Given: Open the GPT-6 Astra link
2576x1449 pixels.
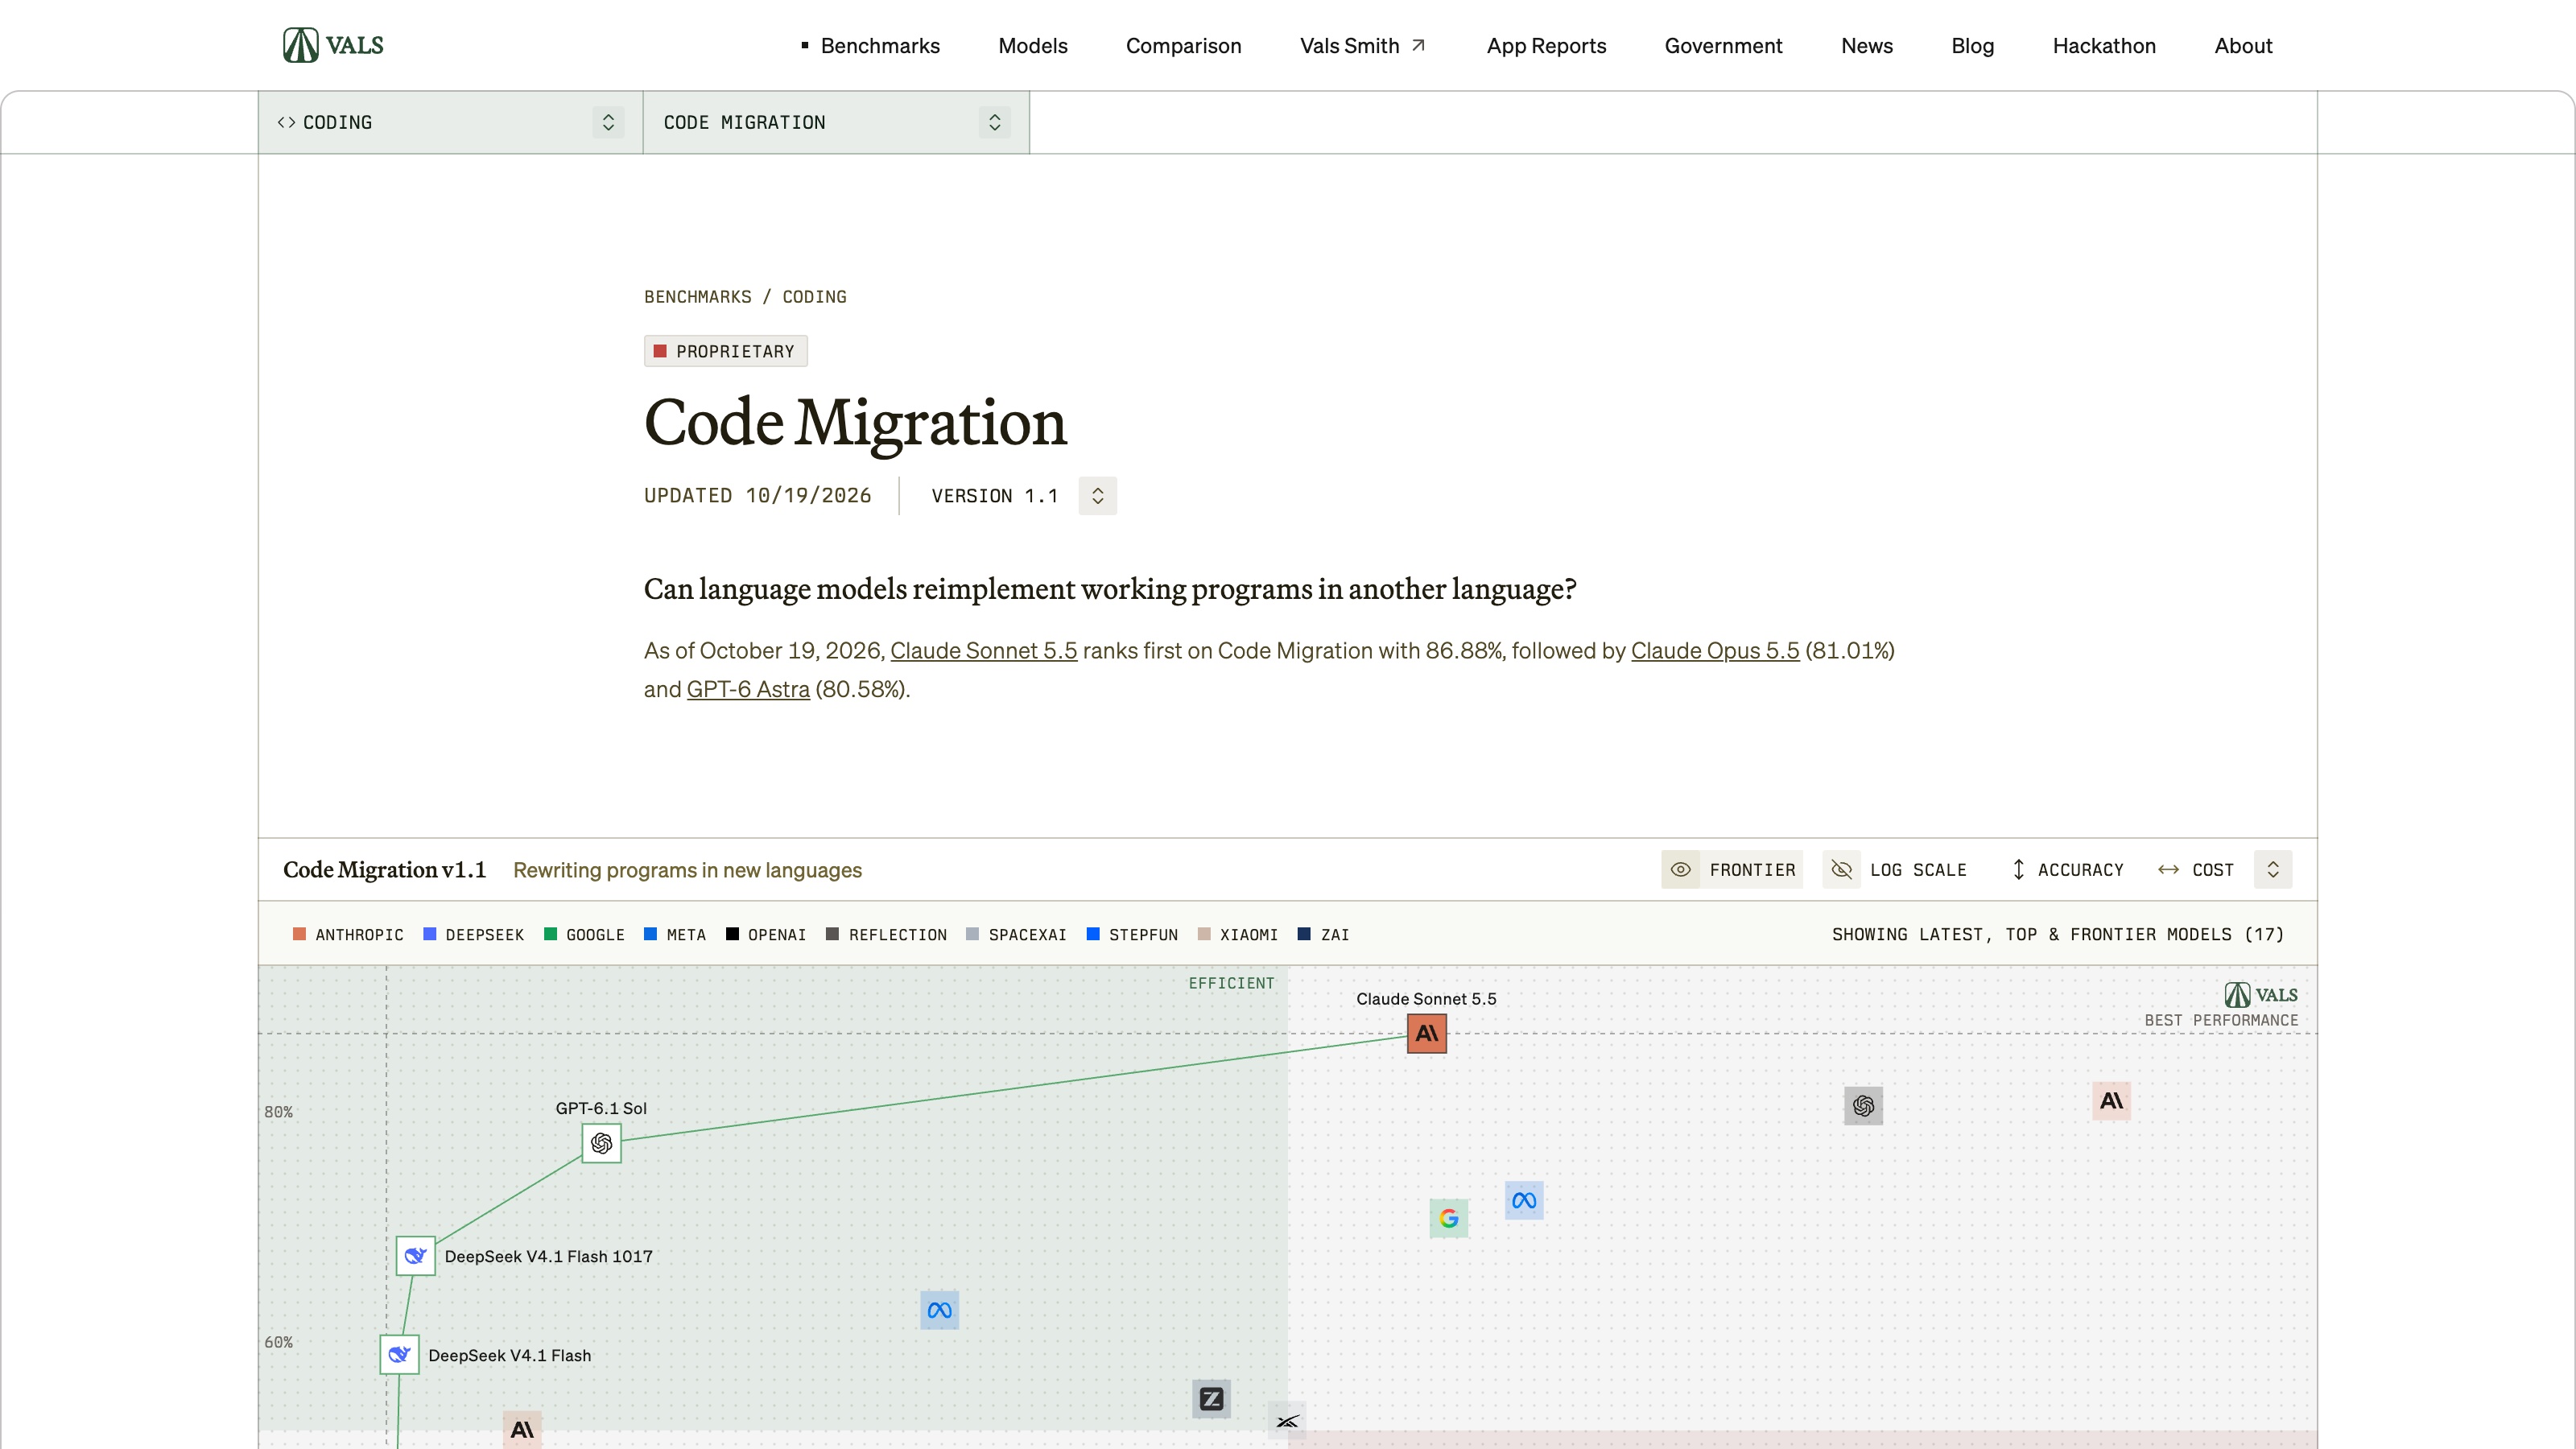Looking at the screenshot, I should point(748,690).
